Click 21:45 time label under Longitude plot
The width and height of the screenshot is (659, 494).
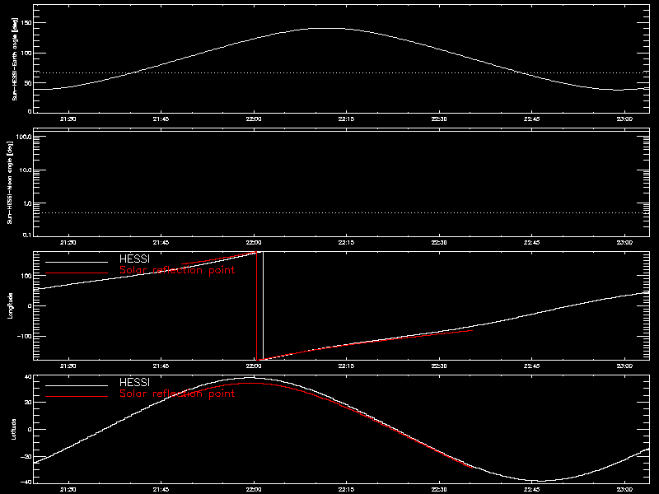point(161,366)
